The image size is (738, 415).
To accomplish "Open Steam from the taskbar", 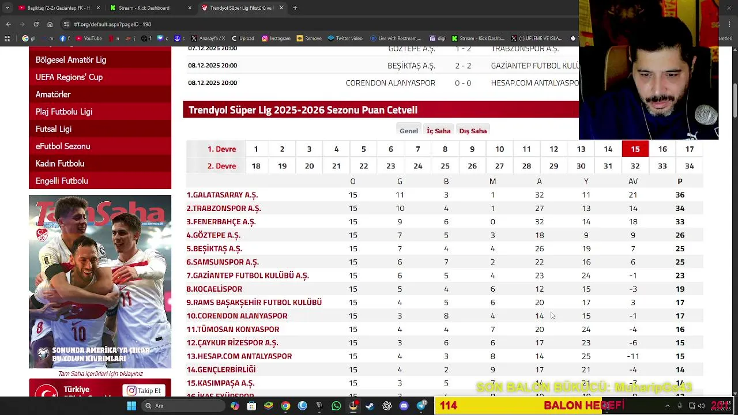I will (x=370, y=406).
